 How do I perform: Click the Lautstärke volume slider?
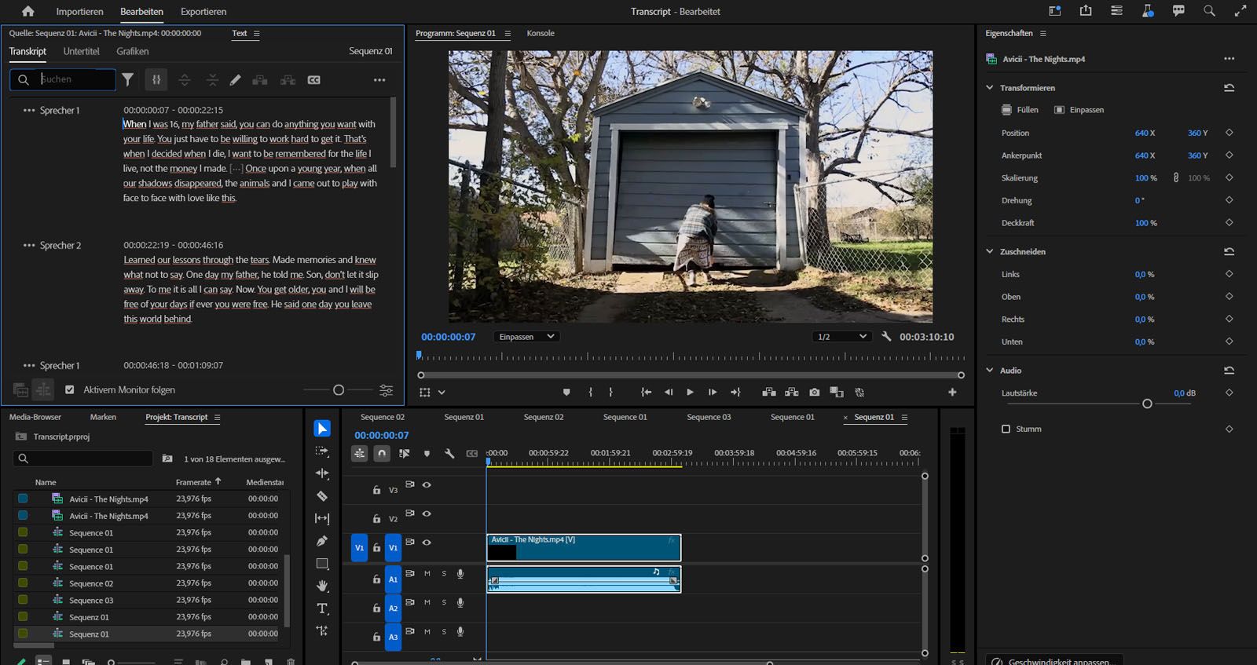point(1146,404)
